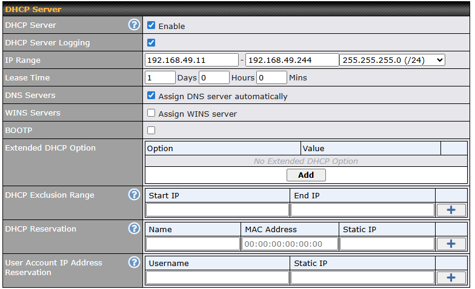Click the help icon beside DHCP Server
Screen dimensions: 475x289
pos(134,25)
